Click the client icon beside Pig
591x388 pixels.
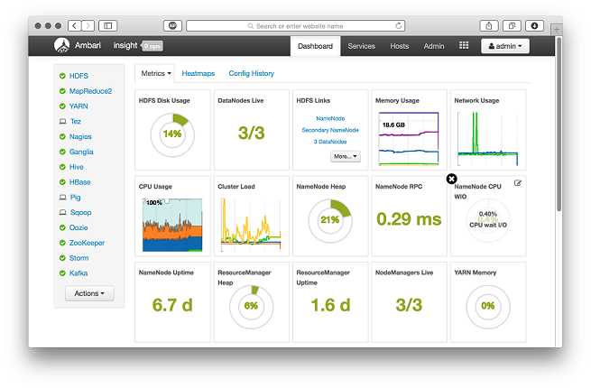point(62,198)
